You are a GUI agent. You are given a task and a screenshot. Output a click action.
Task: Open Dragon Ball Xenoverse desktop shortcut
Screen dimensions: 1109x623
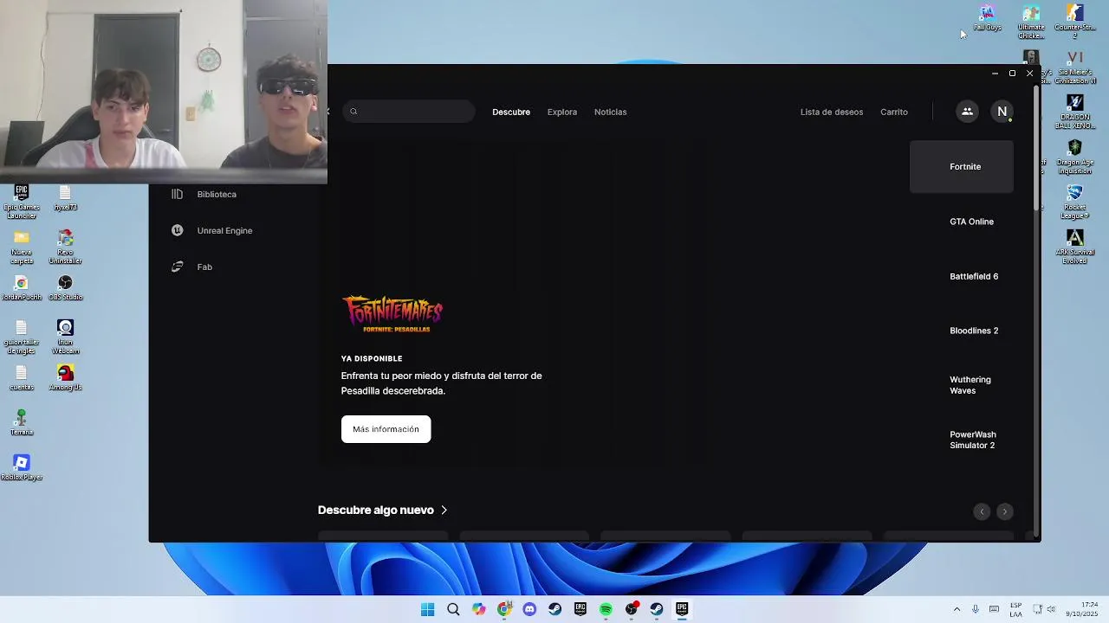(1075, 112)
